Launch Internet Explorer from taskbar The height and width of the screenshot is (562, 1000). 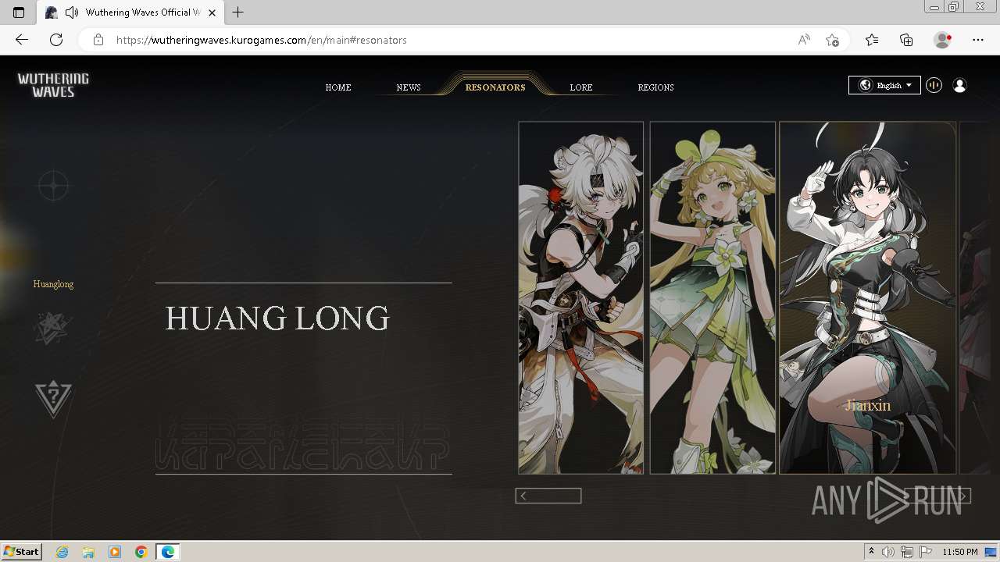click(x=62, y=552)
